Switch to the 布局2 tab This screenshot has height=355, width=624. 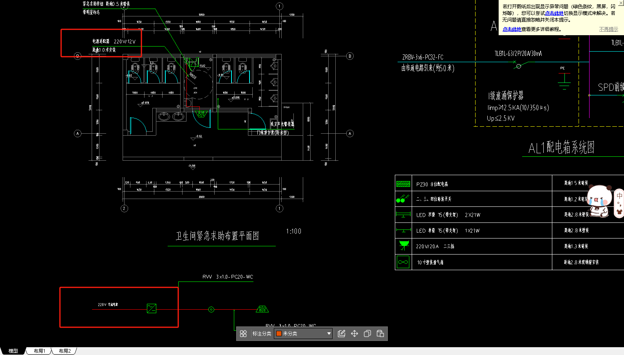(x=65, y=351)
